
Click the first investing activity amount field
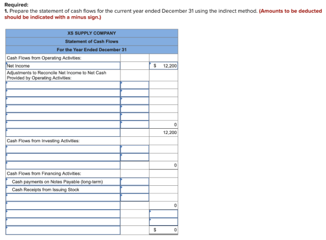point(134,149)
